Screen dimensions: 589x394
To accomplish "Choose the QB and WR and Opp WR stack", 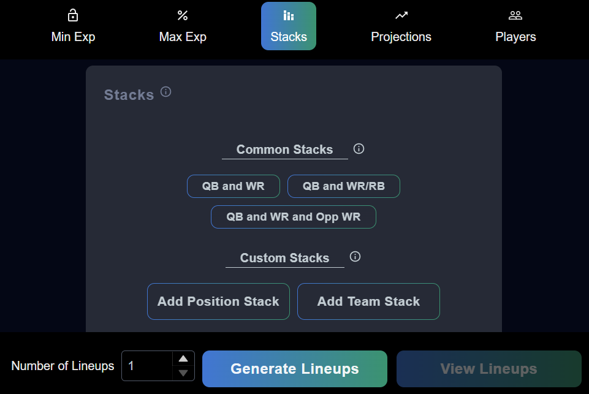I will (293, 216).
